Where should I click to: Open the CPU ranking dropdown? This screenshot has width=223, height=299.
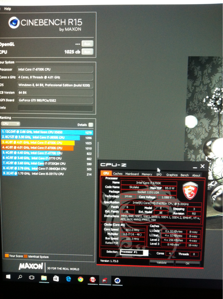[x=10, y=124]
